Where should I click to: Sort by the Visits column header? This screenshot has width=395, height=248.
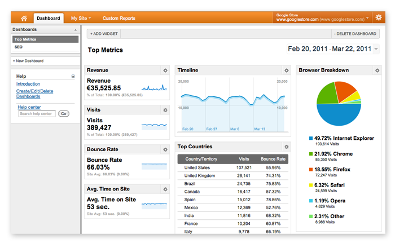244,159
